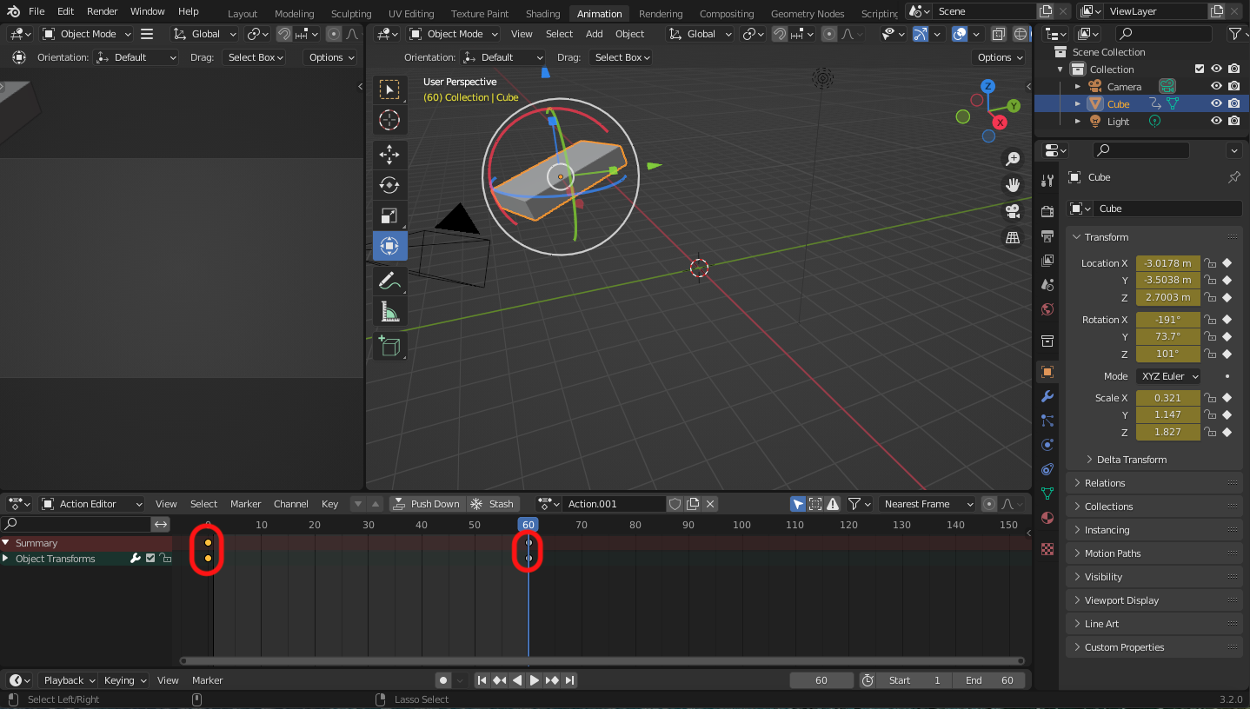Image resolution: width=1250 pixels, height=709 pixels.
Task: Open the Output properties tab
Action: 1047,236
